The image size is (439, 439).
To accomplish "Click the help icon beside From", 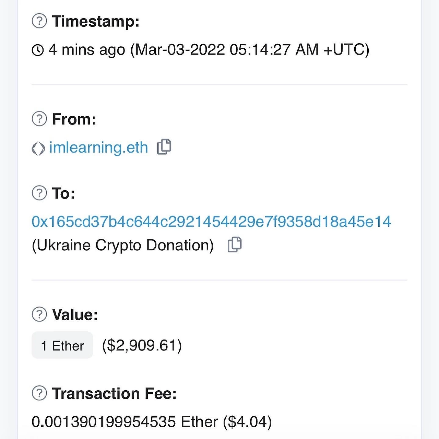I will 39,119.
